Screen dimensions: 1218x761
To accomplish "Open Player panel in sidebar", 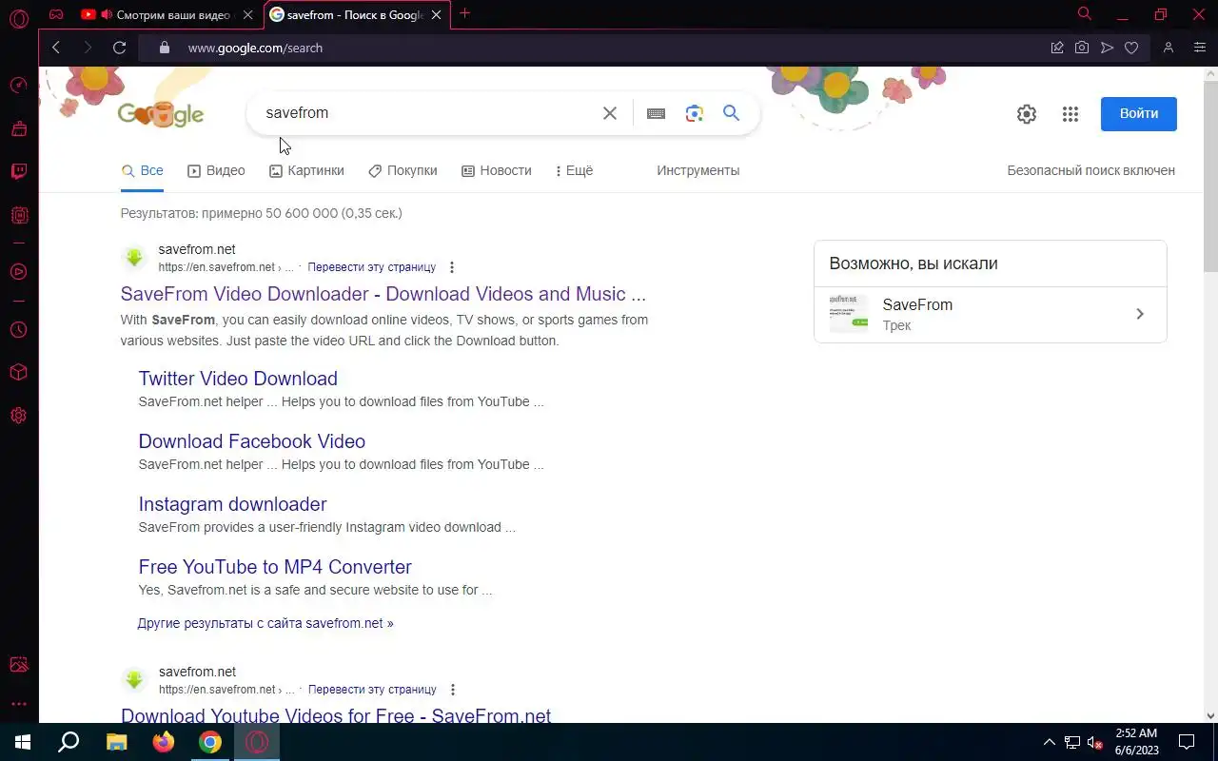I will click(19, 272).
